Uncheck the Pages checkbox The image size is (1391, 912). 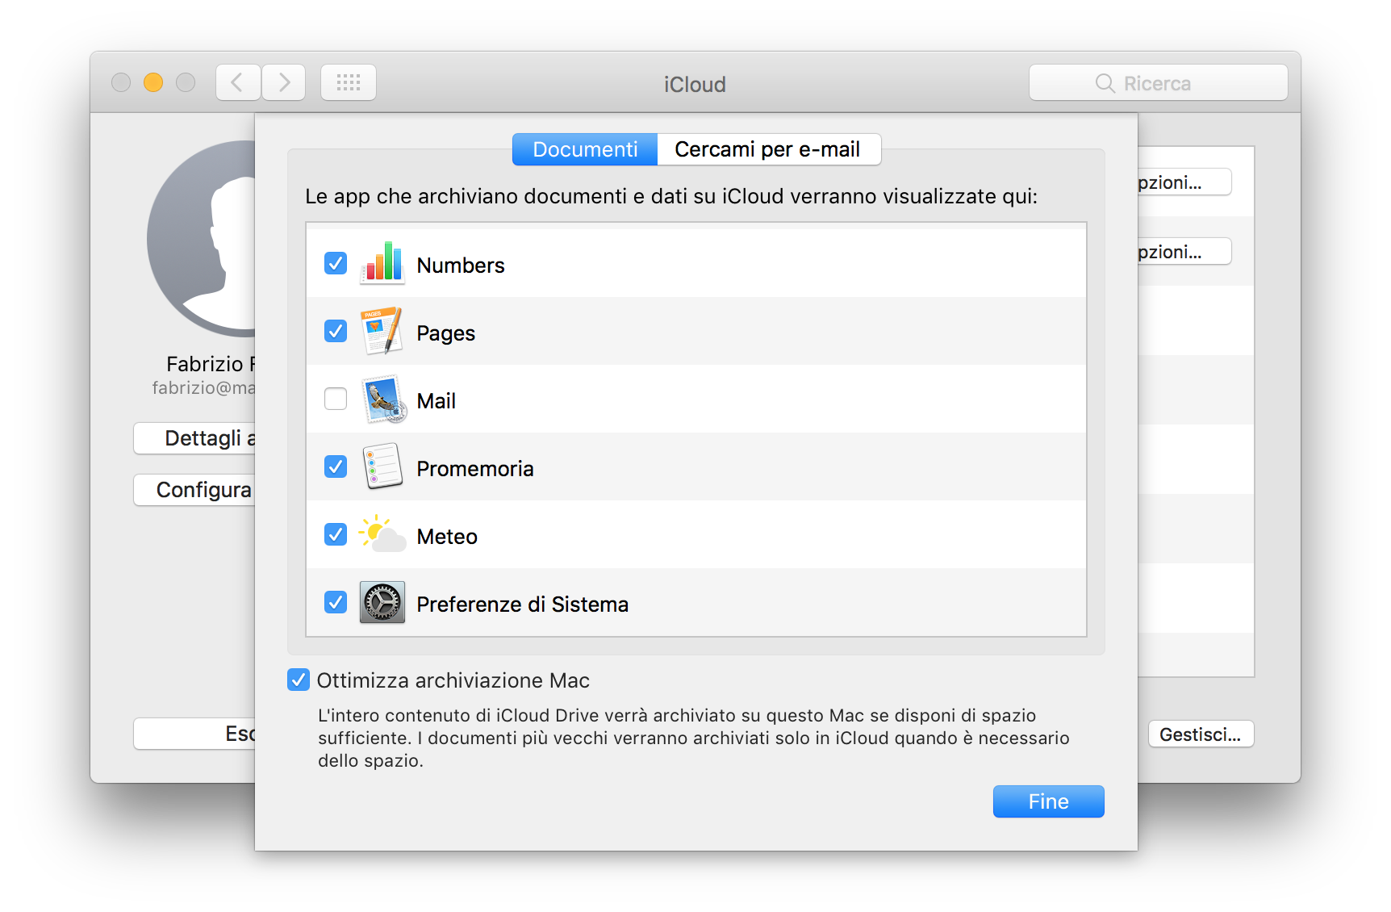336,331
